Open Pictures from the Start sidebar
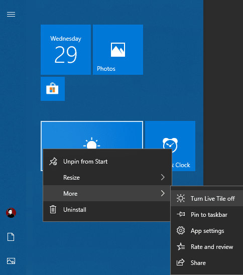This screenshot has width=243, height=275. coord(11,261)
